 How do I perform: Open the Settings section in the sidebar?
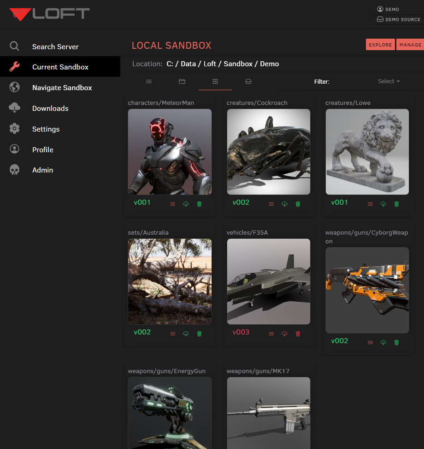(46, 129)
